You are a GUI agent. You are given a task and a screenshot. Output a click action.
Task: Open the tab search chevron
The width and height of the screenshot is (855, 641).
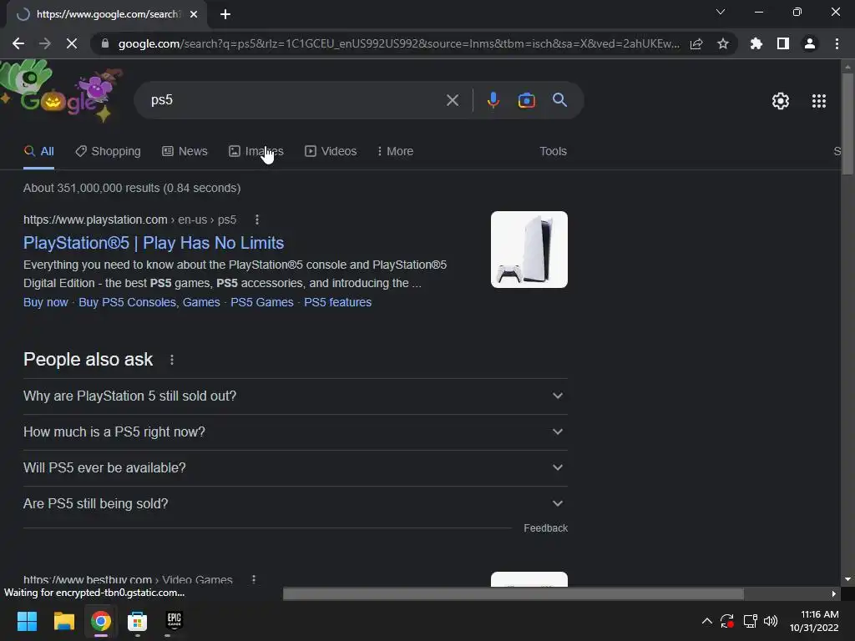[721, 12]
